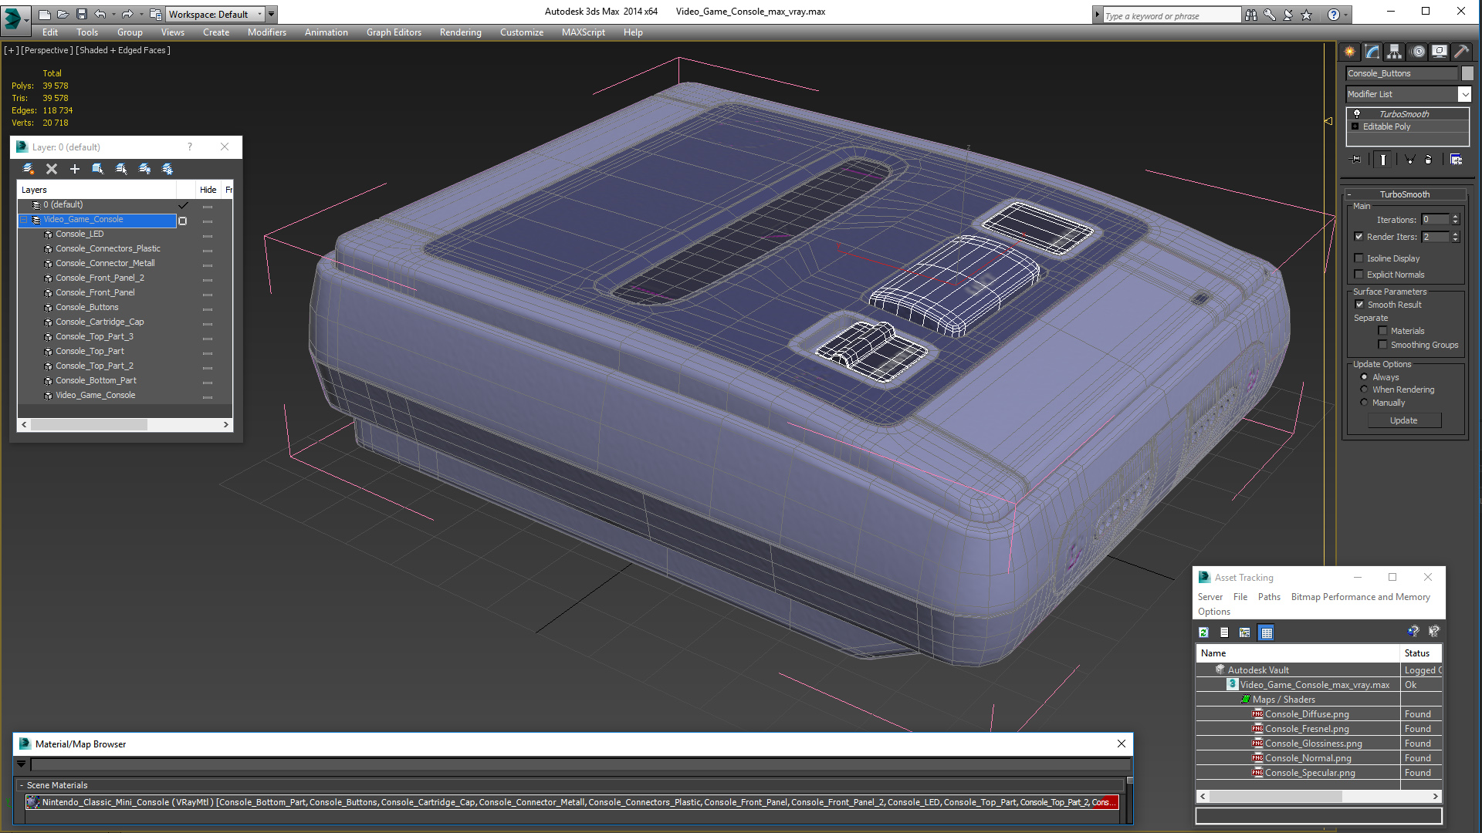Switch Asset Tracking to table view
The height and width of the screenshot is (833, 1482).
click(1267, 632)
